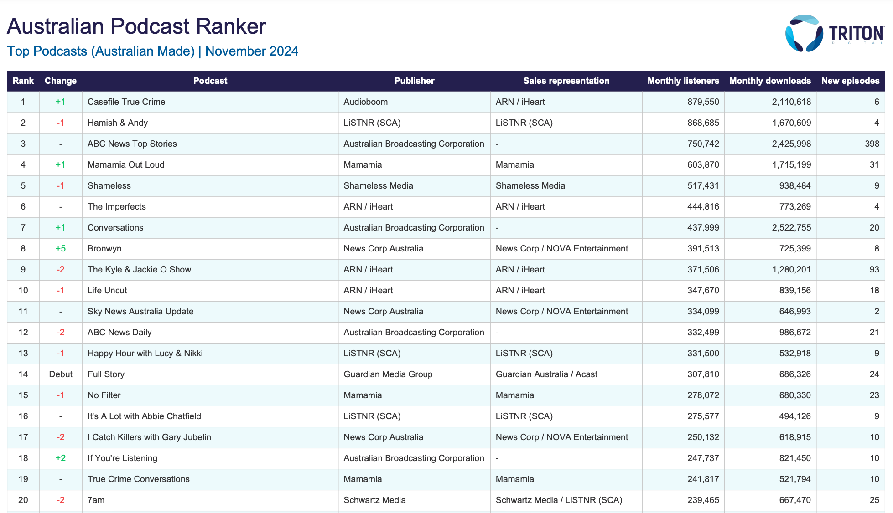Click monthly listeners value 868,685

click(703, 123)
